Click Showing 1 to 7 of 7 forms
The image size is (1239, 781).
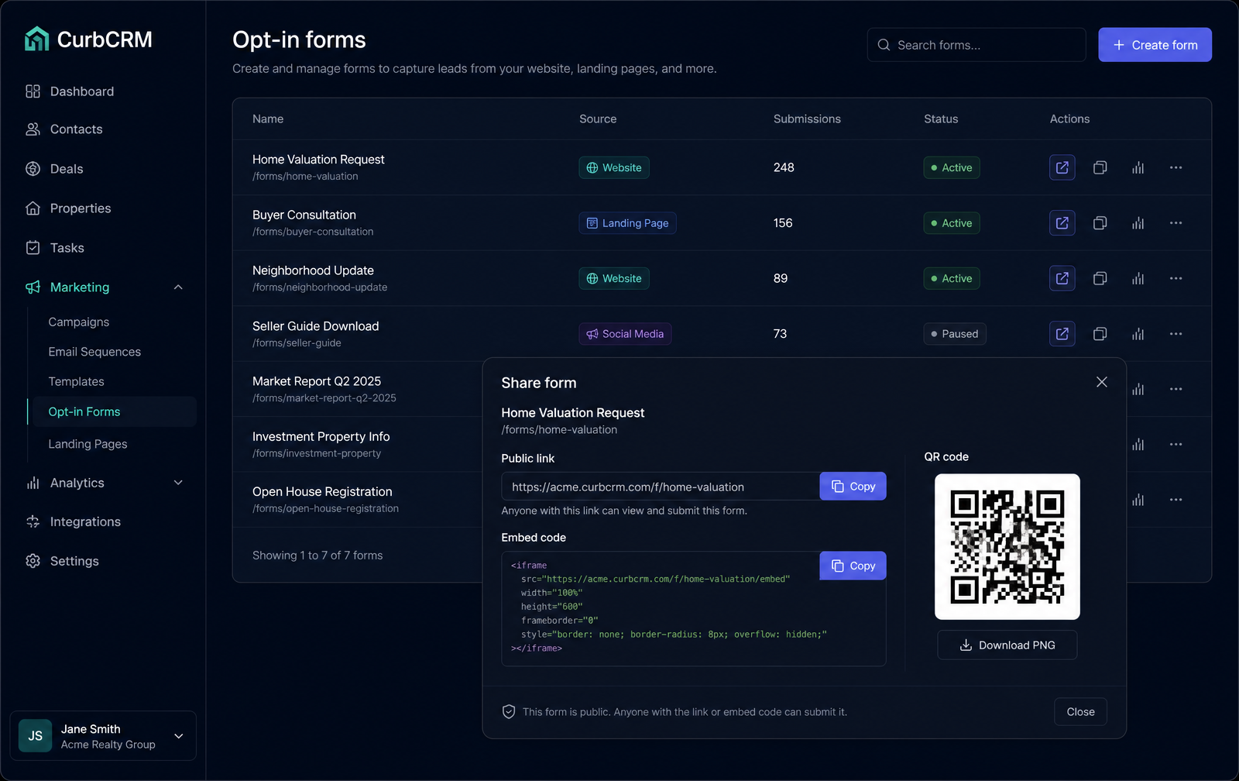click(x=317, y=556)
